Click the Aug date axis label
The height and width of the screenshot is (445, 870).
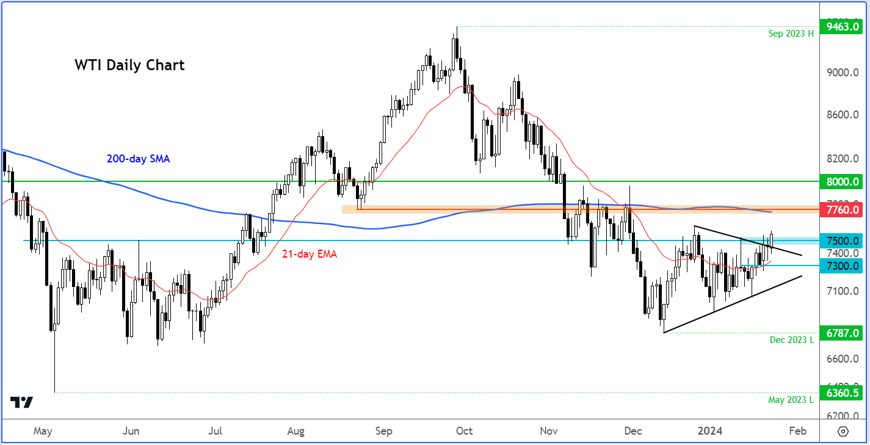point(295,431)
